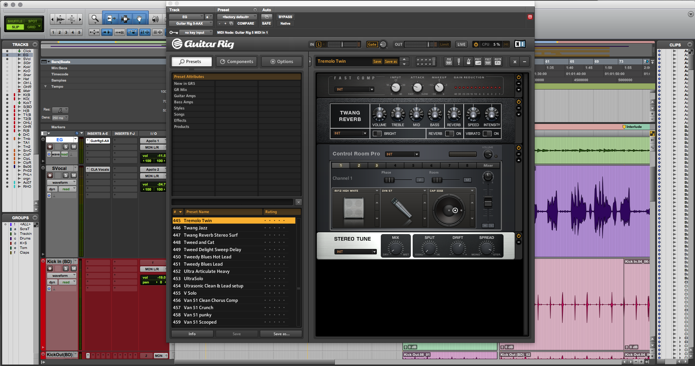Image resolution: width=695 pixels, height=366 pixels.
Task: Open Stereo Tune INIT preset dropdown
Action: 355,251
